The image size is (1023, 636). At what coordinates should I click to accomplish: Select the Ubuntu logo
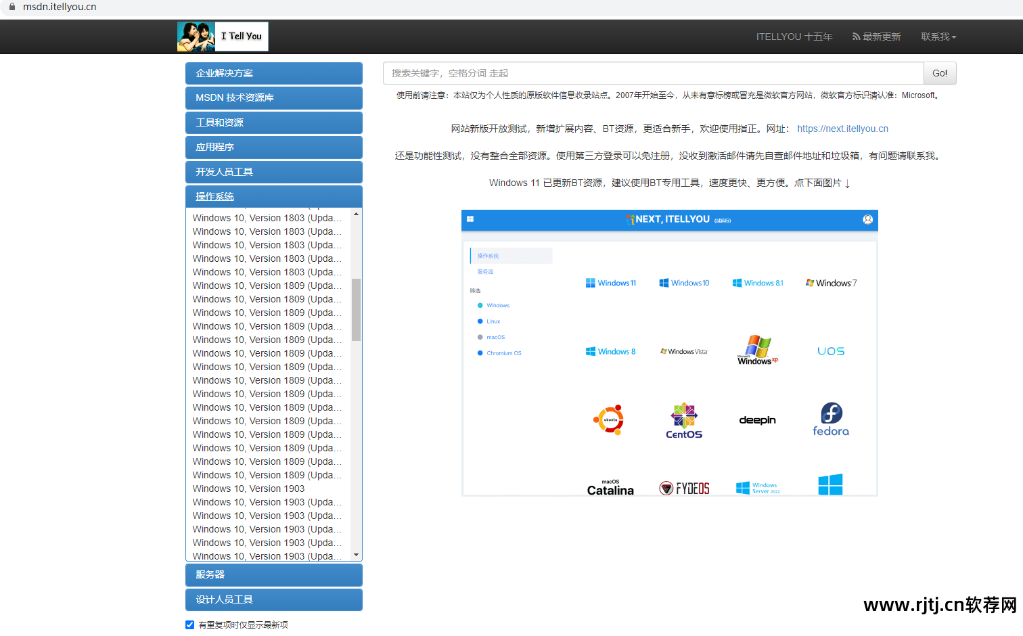[608, 420]
